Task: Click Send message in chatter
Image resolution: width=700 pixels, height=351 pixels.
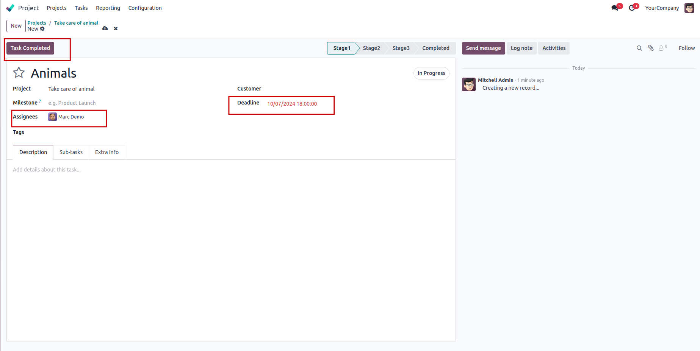Action: (483, 48)
